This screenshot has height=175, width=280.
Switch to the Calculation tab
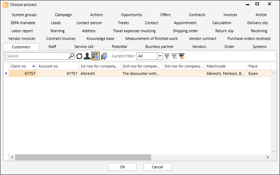222,23
